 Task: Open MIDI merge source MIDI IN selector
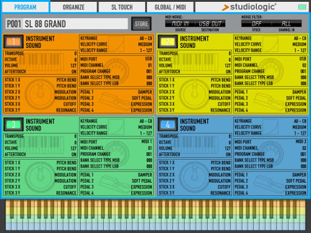point(180,24)
